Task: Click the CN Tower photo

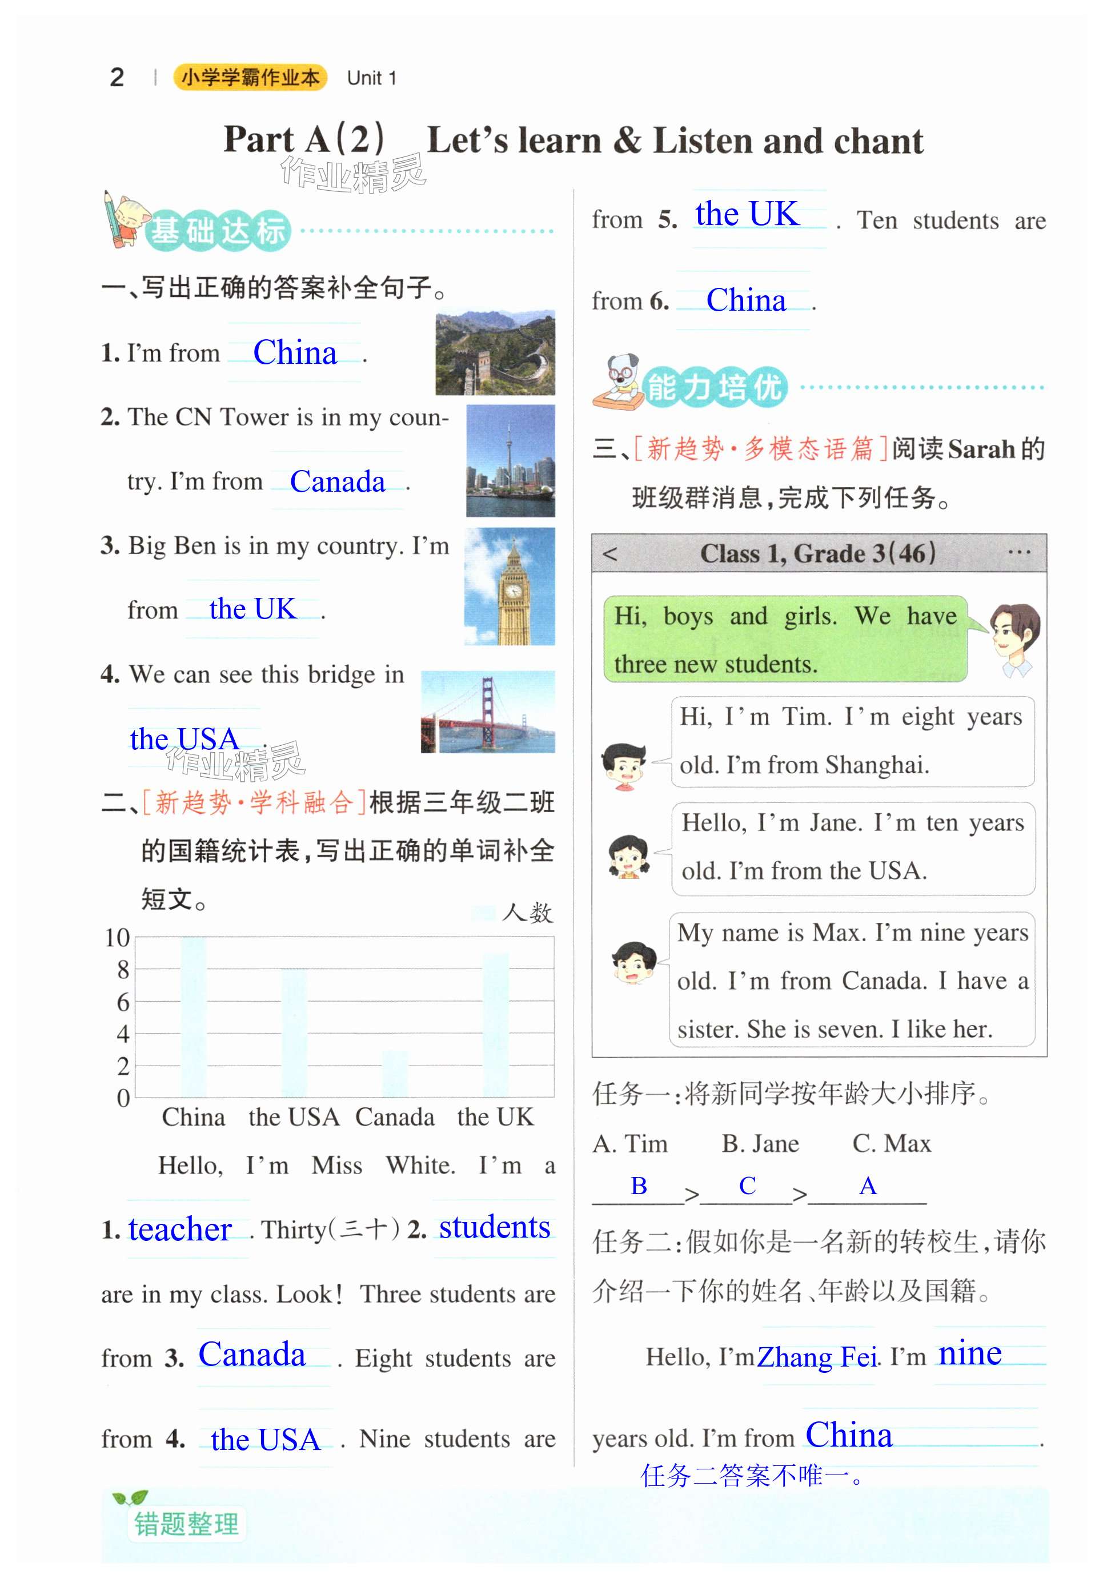Action: [510, 460]
